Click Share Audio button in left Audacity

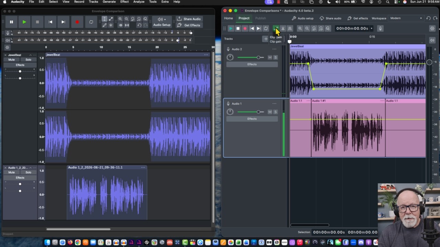coord(189,19)
